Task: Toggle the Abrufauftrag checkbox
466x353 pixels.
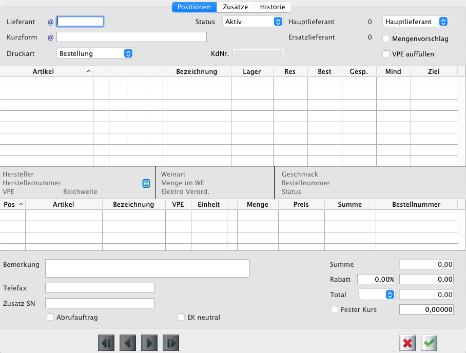Action: (50, 317)
